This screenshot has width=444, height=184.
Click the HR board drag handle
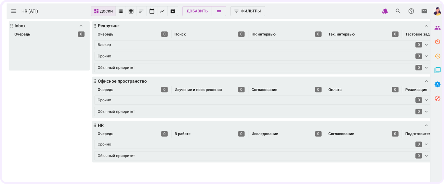pyautogui.click(x=95, y=125)
